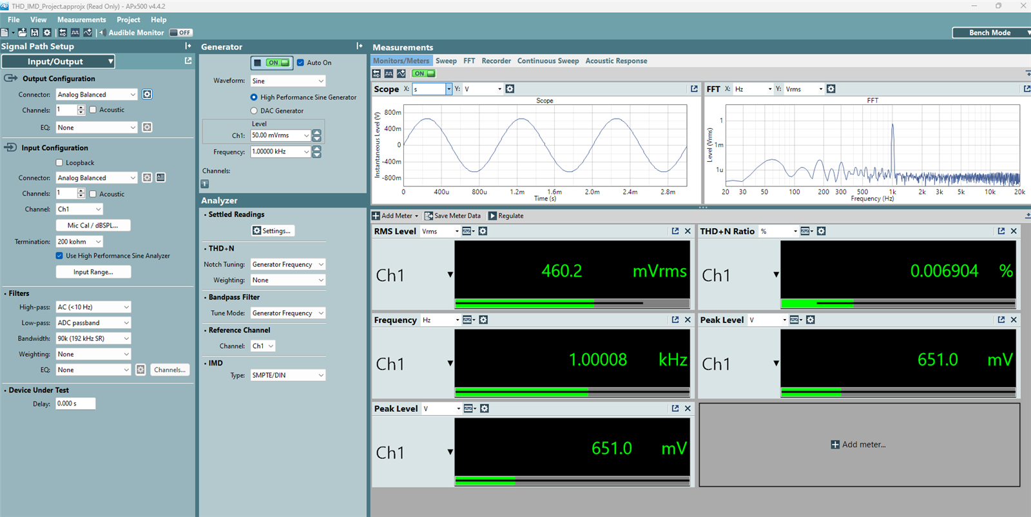Open the Waveform Sine dropdown
Viewport: 1031px width, 517px height.
coord(288,81)
